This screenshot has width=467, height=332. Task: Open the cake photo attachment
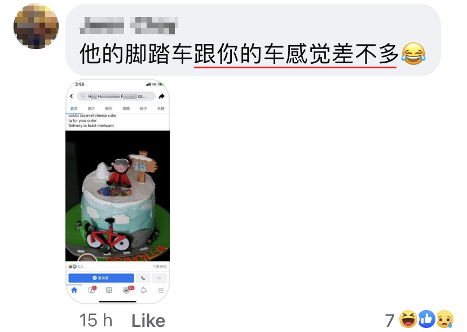[118, 196]
